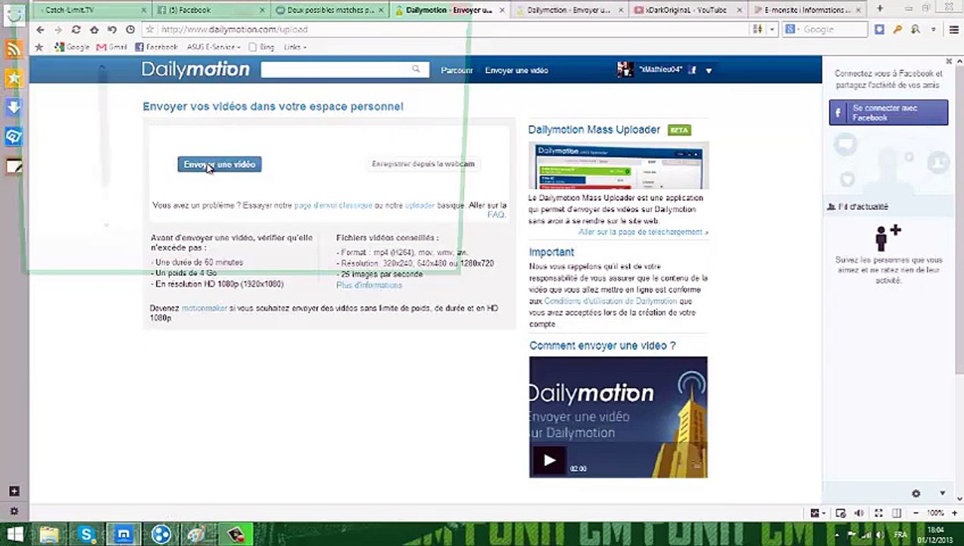Follow Aller sur la page de téléchargement link
The image size is (964, 546).
pyautogui.click(x=643, y=232)
